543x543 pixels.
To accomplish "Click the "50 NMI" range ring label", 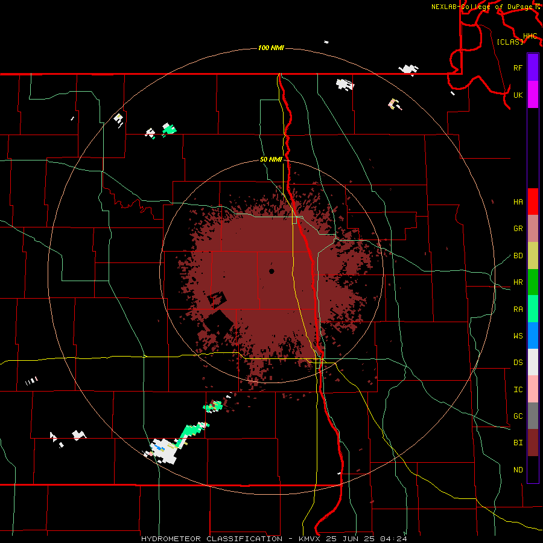I will (271, 160).
